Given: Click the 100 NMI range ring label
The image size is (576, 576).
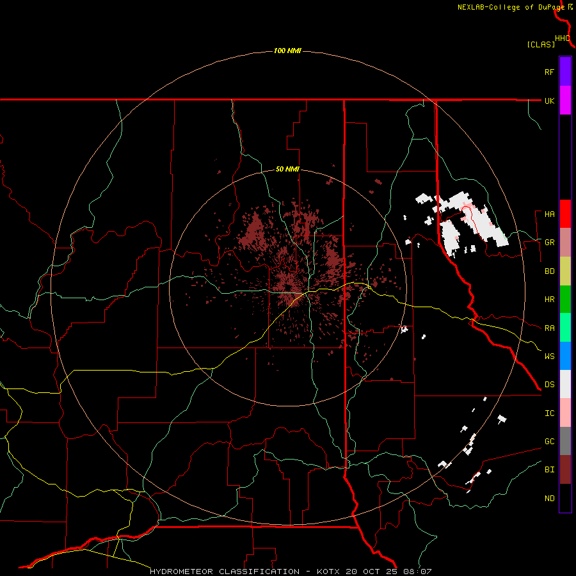Looking at the screenshot, I should pos(287,51).
